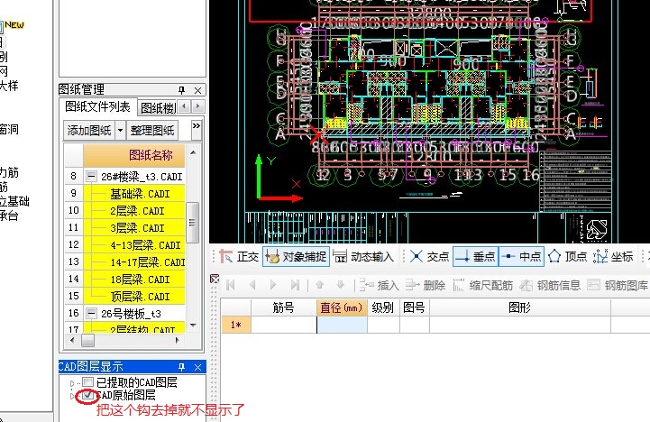Select 4-13层梁.CADI drawing

click(134, 245)
